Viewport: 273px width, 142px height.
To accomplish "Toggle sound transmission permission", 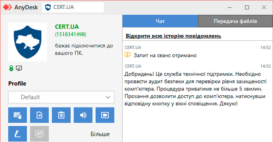I will click(x=83, y=115).
